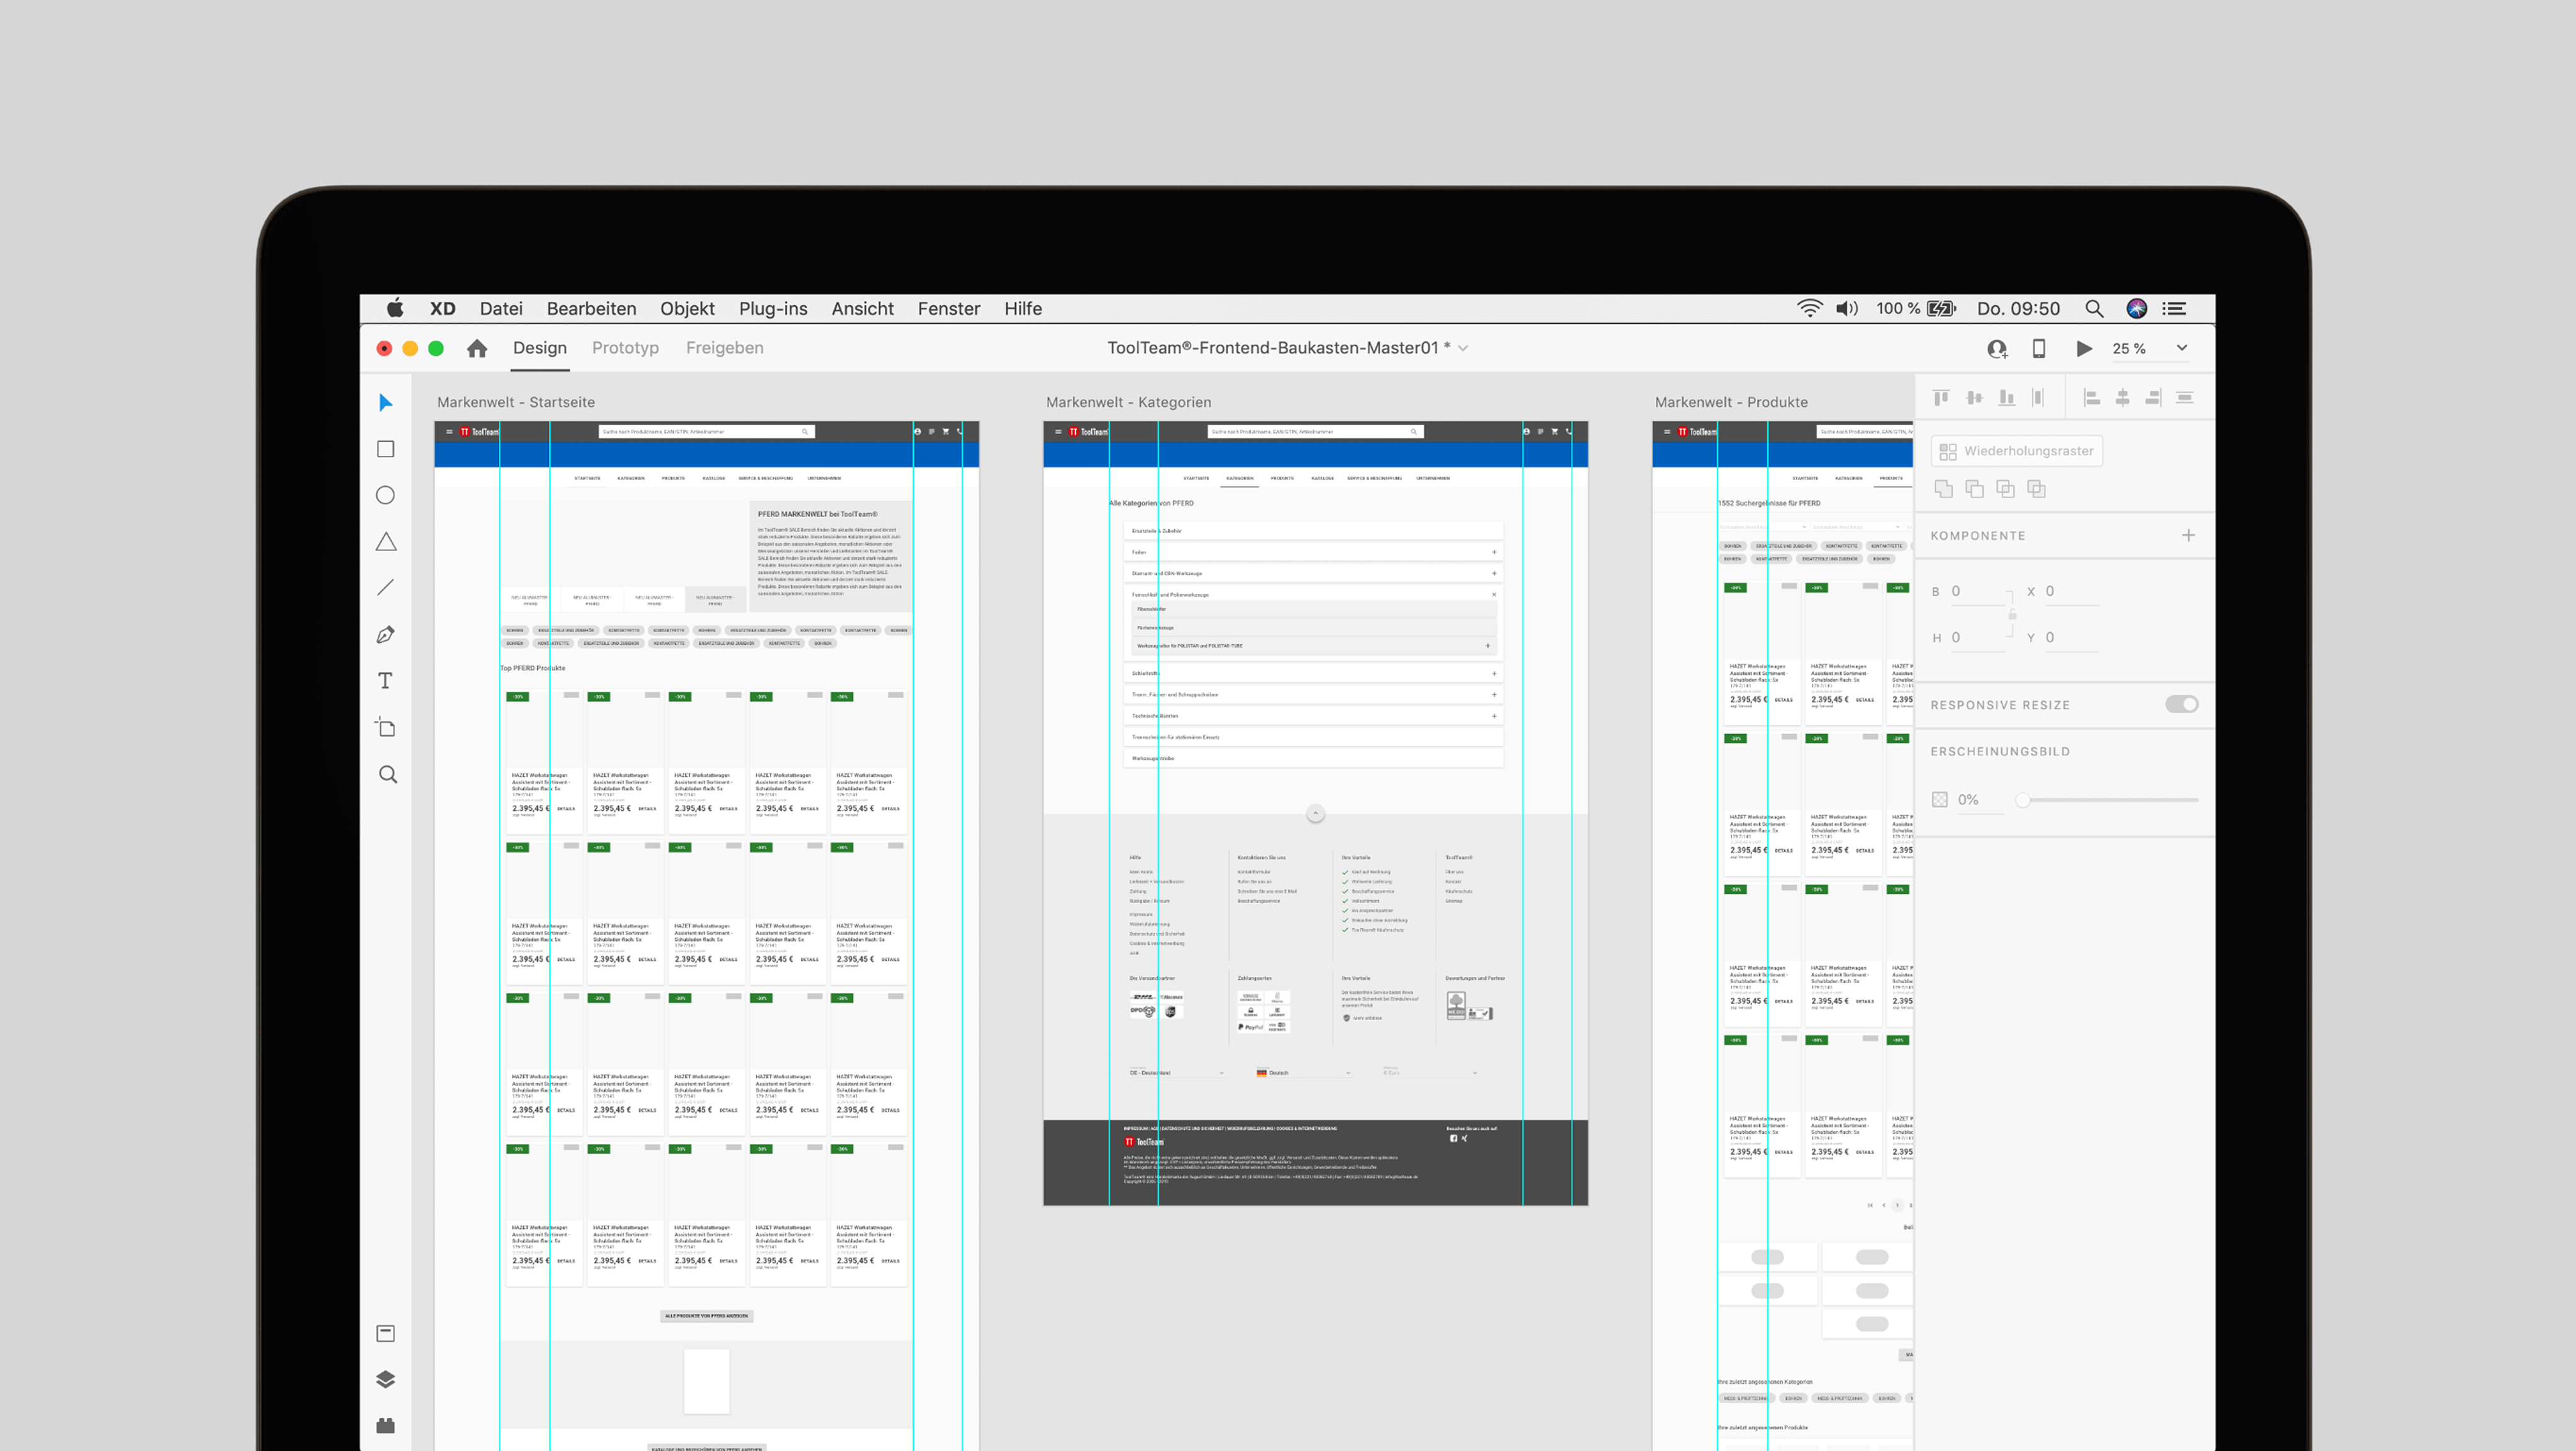2576x1451 pixels.
Task: Align selection to top edge
Action: pos(1941,398)
